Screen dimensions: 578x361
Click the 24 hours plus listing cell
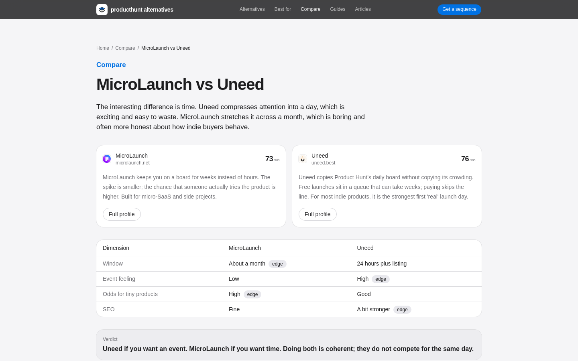click(x=382, y=264)
